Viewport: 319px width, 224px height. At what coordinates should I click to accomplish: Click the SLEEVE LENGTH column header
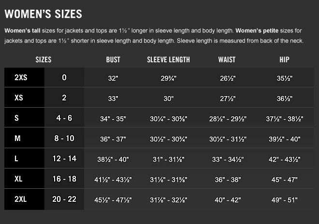(x=168, y=60)
